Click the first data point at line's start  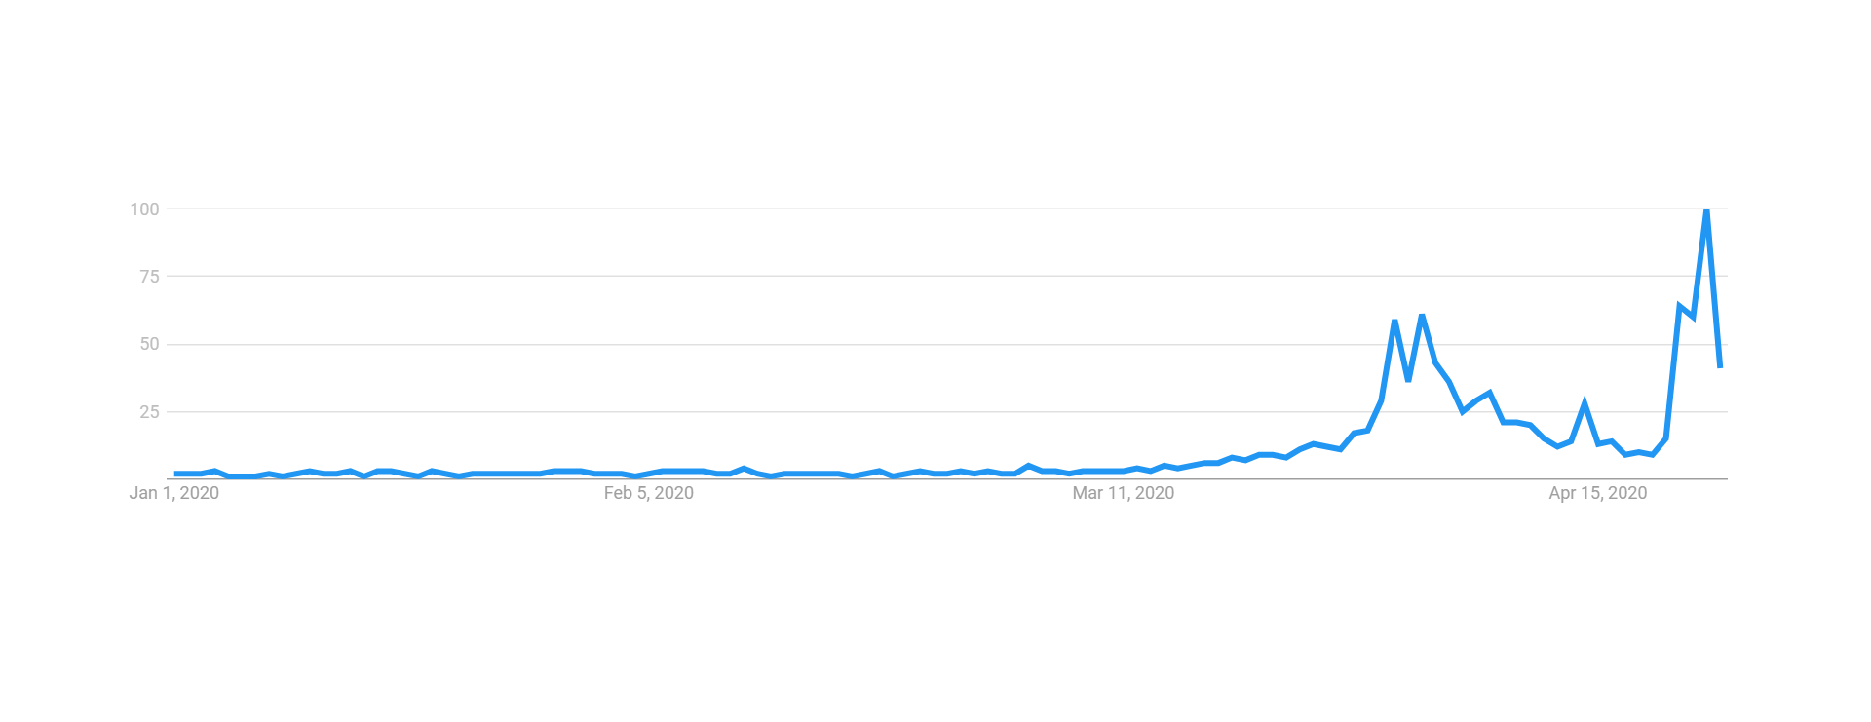[x=175, y=474]
